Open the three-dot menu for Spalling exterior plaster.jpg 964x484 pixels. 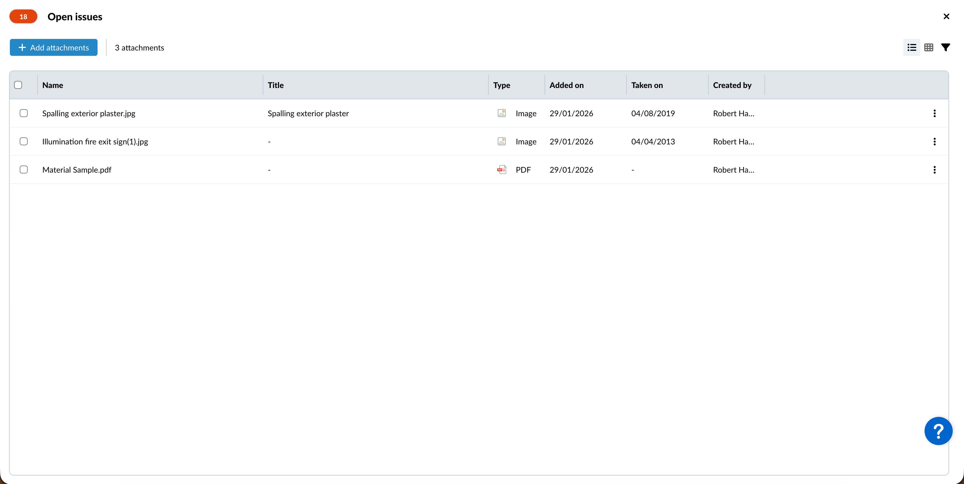coord(934,113)
